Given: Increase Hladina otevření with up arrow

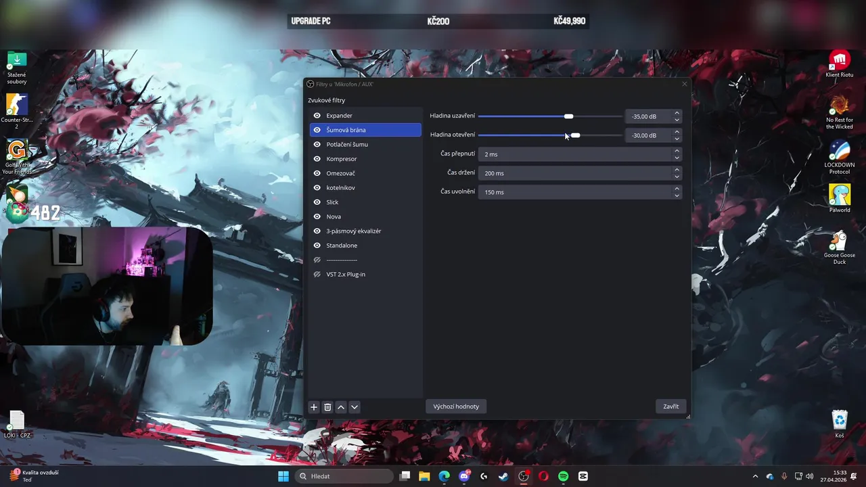Looking at the screenshot, I should point(677,132).
